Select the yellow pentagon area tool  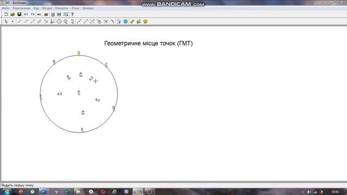(145, 22)
